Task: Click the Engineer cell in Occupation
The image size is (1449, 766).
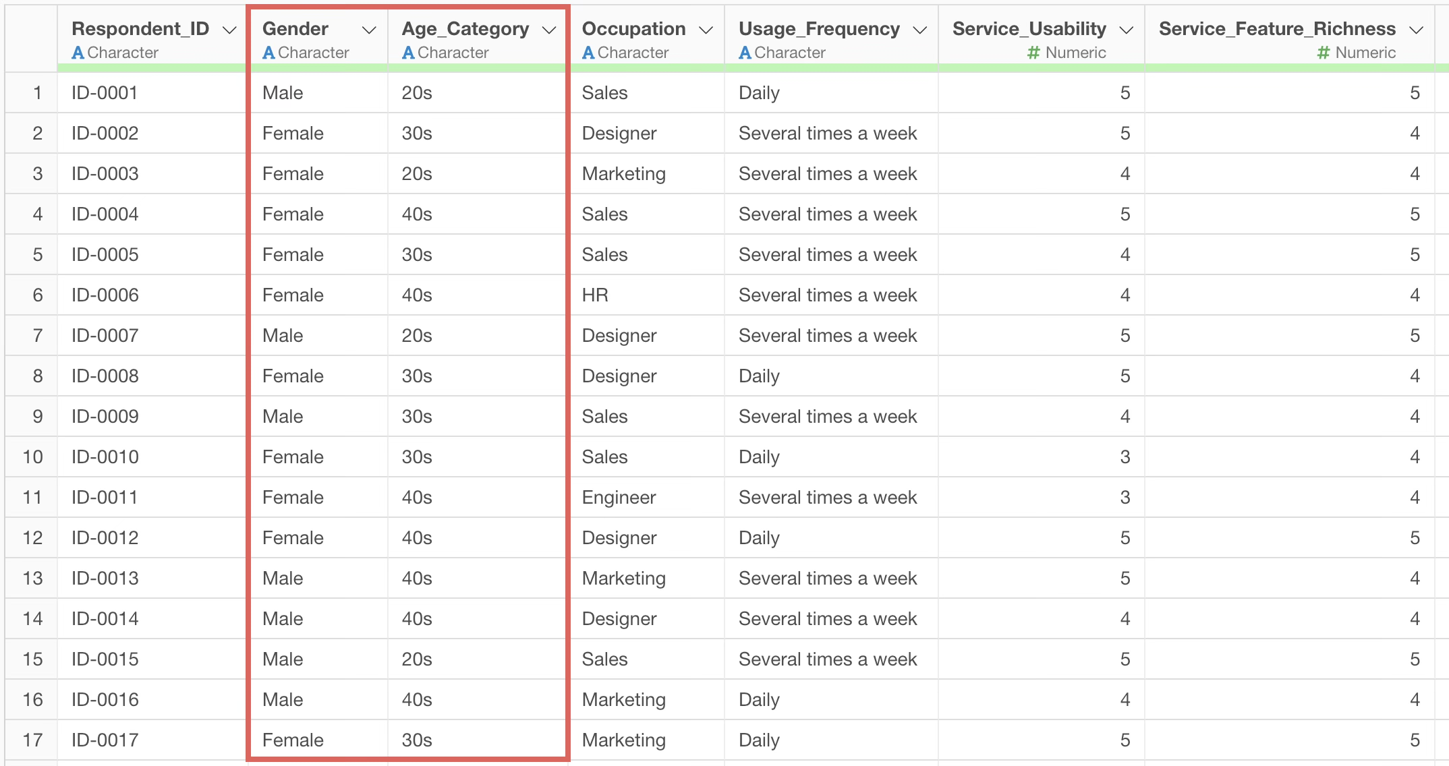Action: [x=619, y=498]
